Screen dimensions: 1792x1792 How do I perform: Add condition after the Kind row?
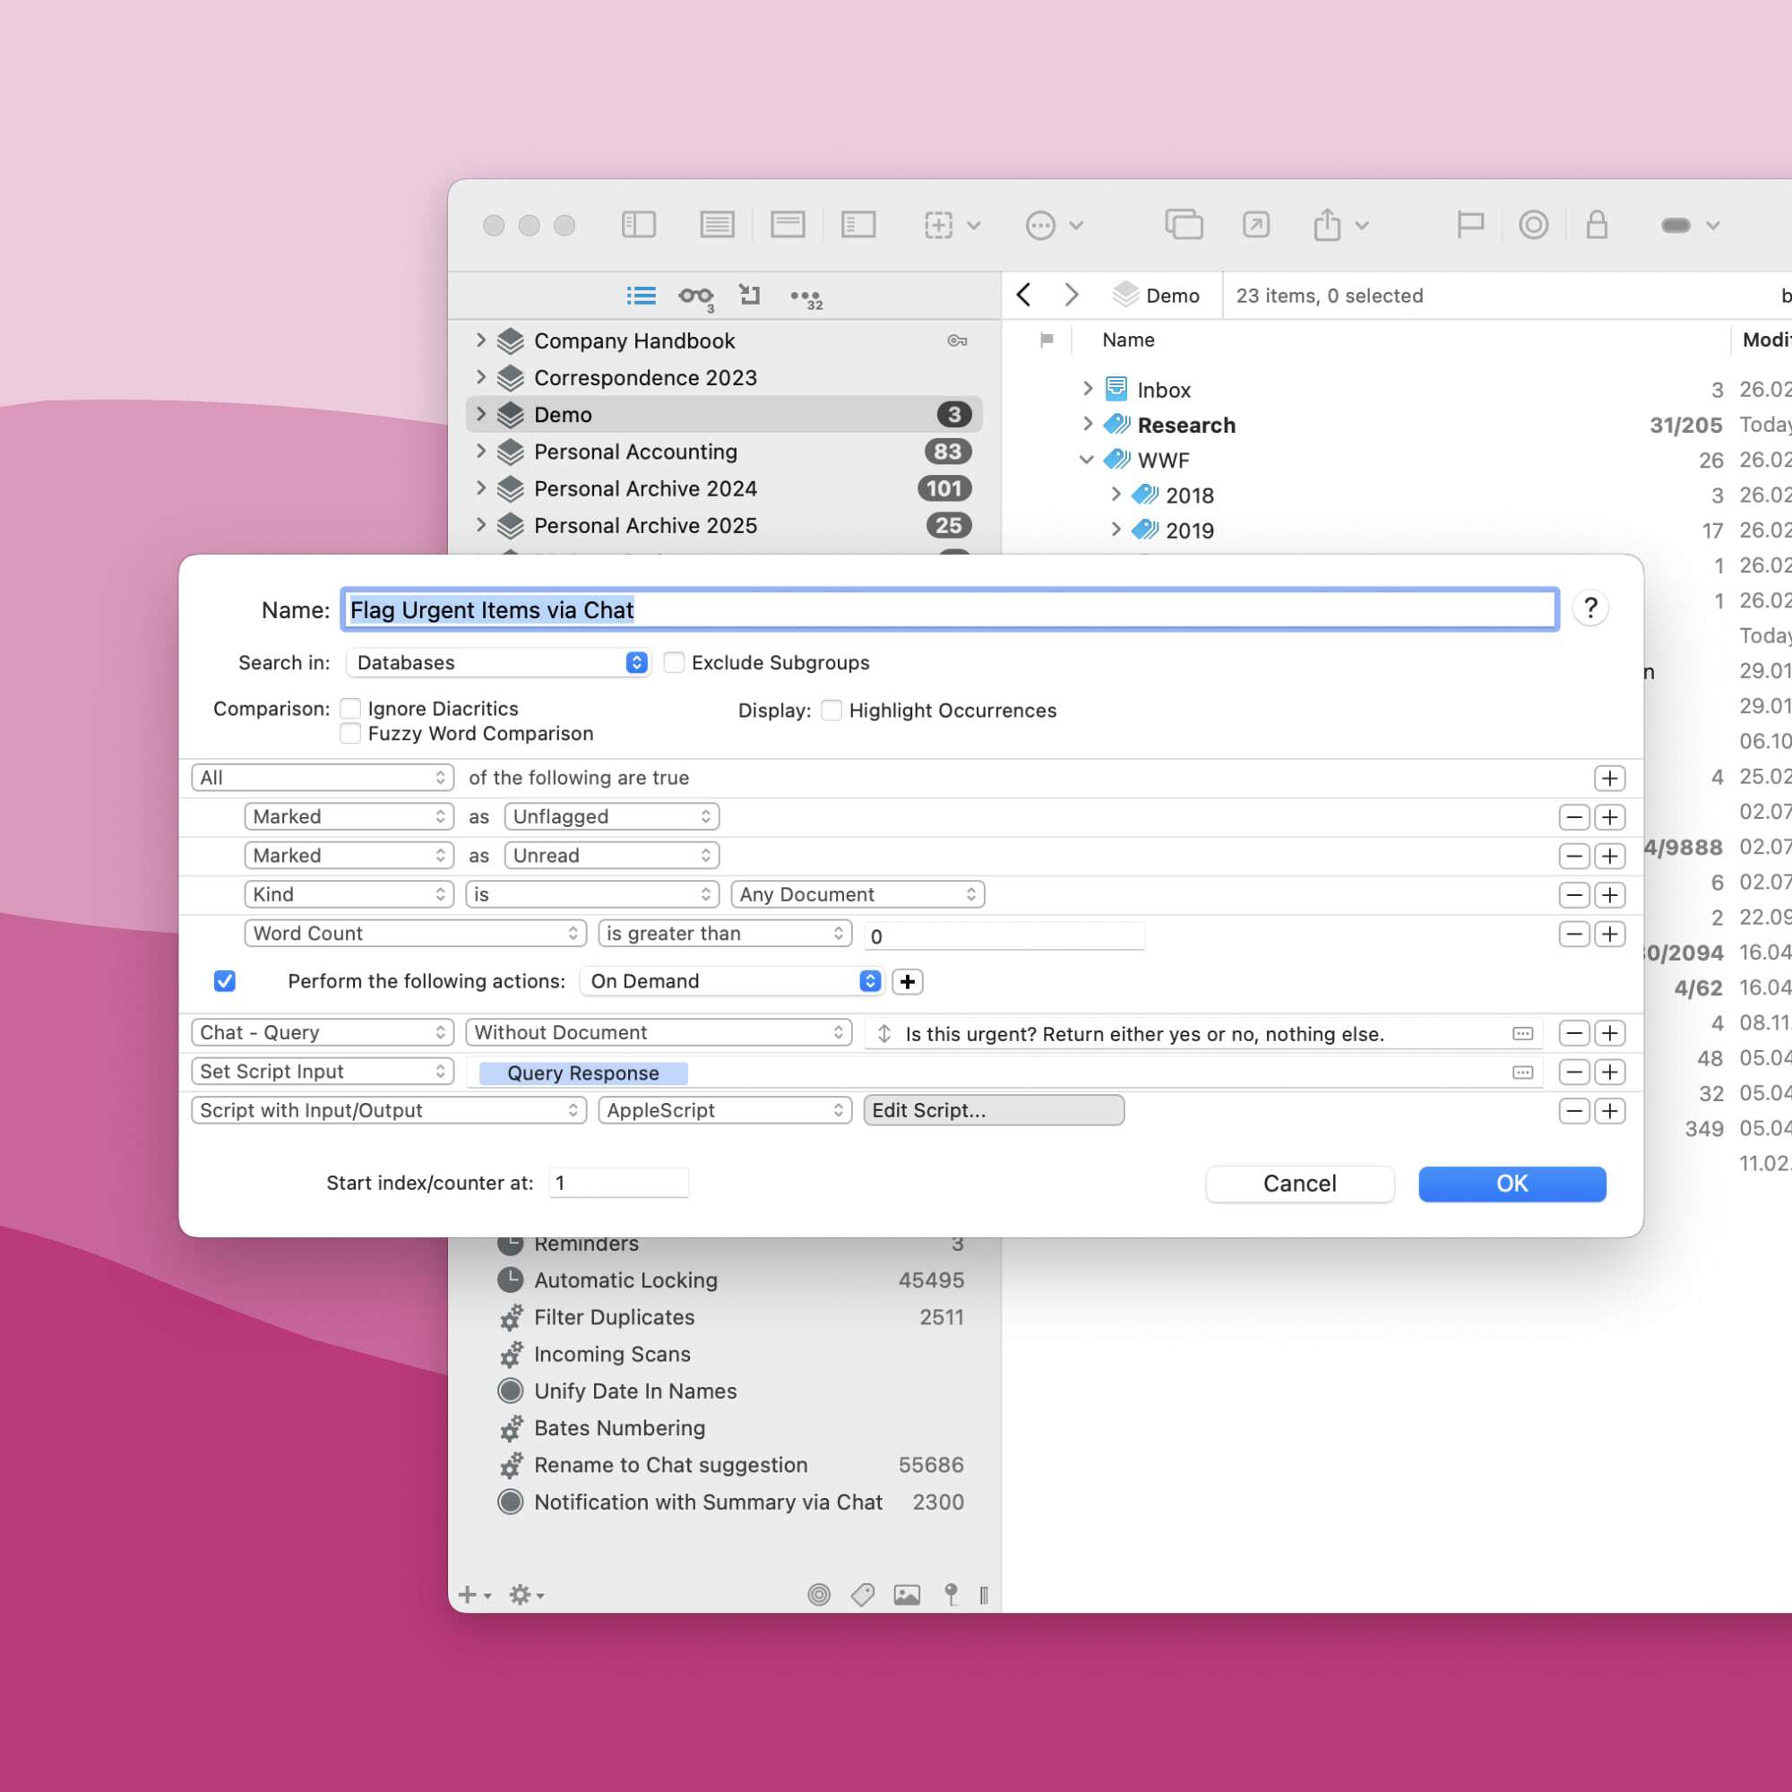tap(1610, 894)
